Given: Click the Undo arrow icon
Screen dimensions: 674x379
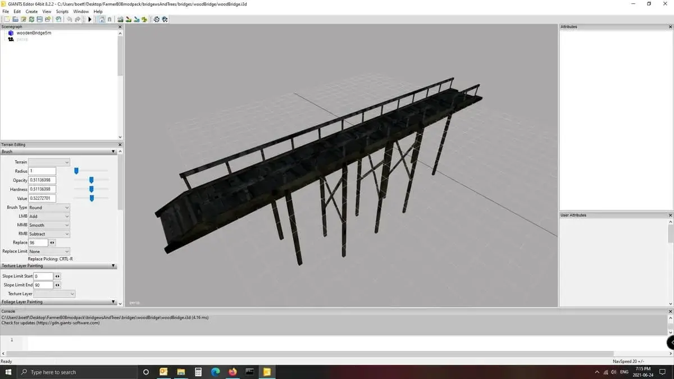Looking at the screenshot, I should coord(69,19).
